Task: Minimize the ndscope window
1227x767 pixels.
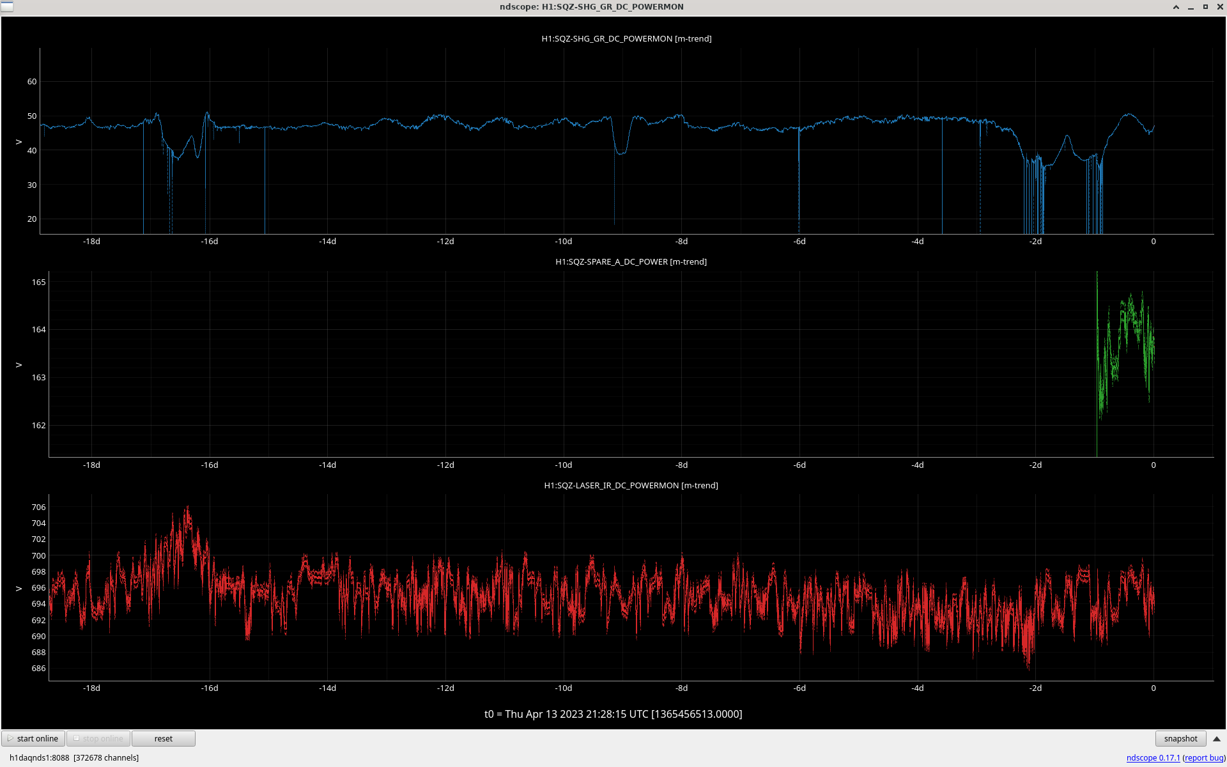Action: click(1191, 7)
